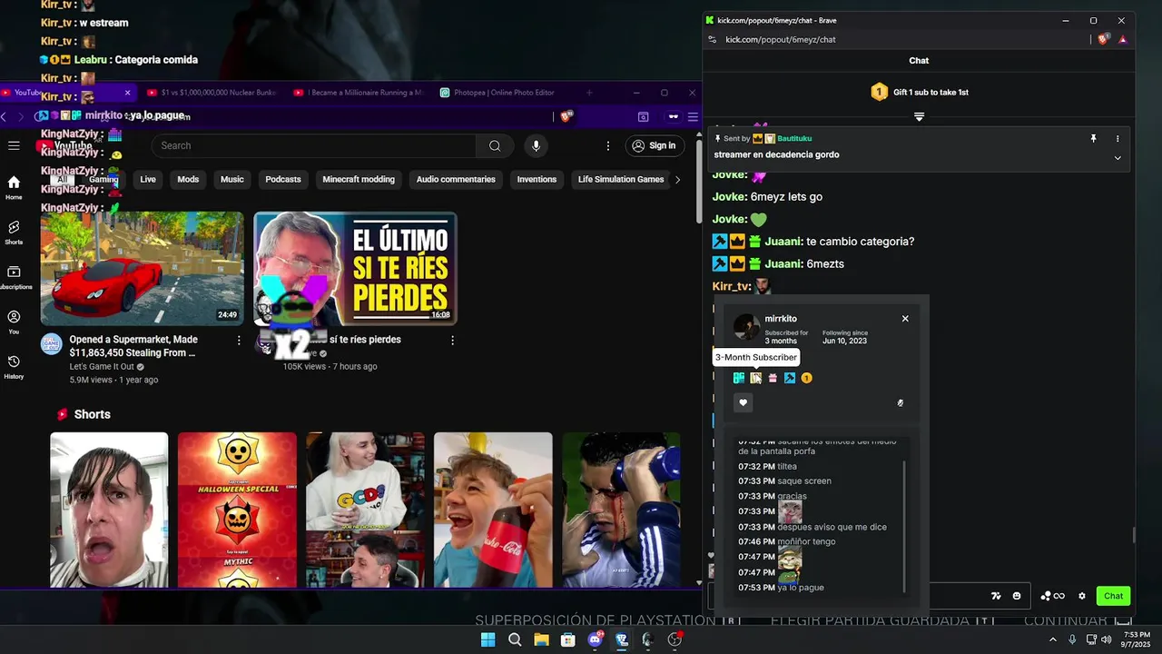Click the Juaani 'te cambio categoria?' username
This screenshot has height=654, width=1162.
click(783, 242)
